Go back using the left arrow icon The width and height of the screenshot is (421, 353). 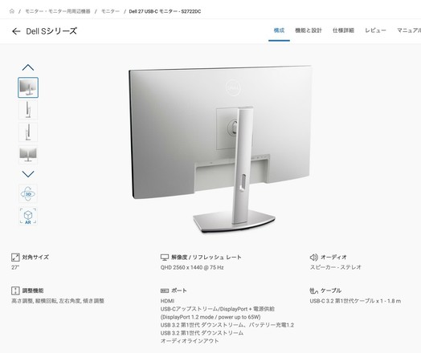16,31
